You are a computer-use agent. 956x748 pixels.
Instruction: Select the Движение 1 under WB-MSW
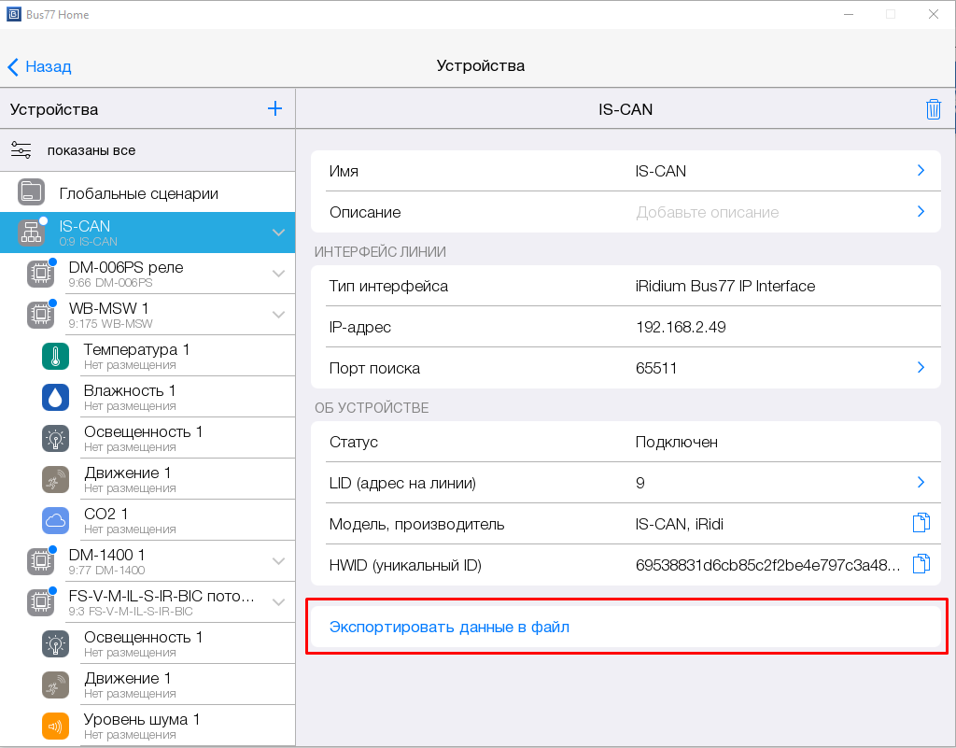128,479
